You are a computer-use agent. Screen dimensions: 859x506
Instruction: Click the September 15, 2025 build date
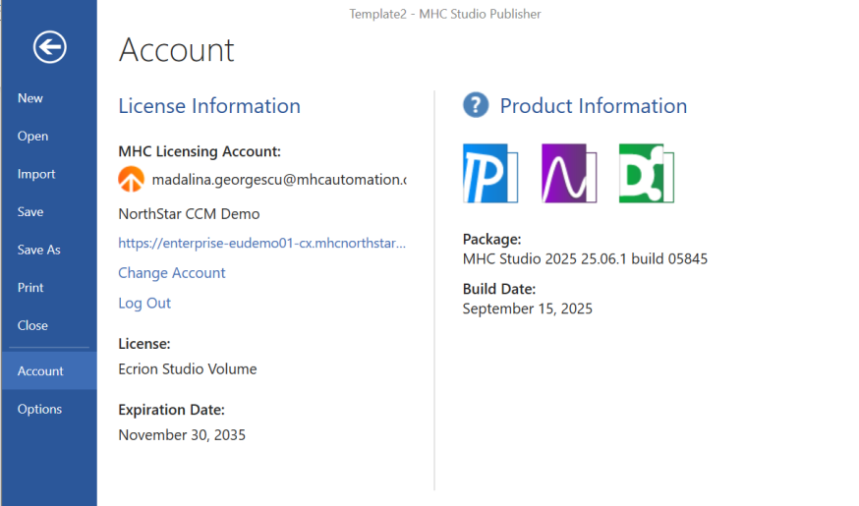[527, 309]
